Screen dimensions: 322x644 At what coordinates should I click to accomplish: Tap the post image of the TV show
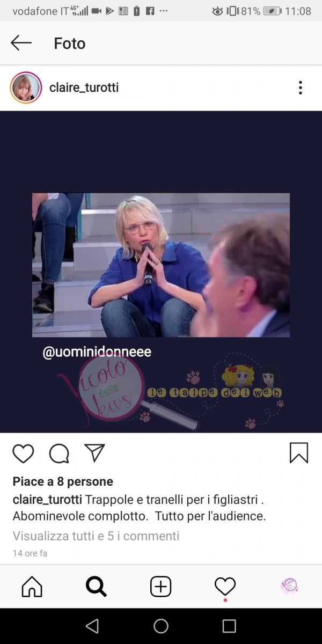[x=160, y=272]
